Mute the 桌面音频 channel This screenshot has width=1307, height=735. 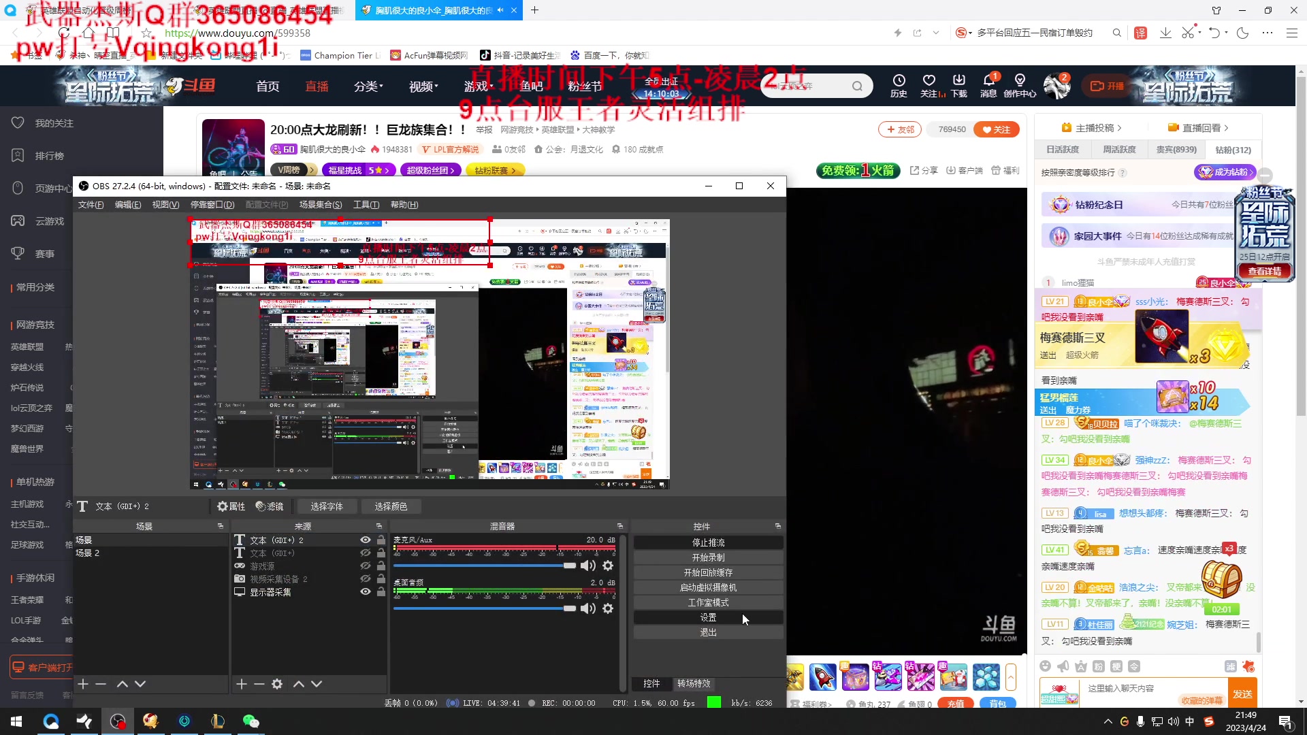(x=588, y=608)
